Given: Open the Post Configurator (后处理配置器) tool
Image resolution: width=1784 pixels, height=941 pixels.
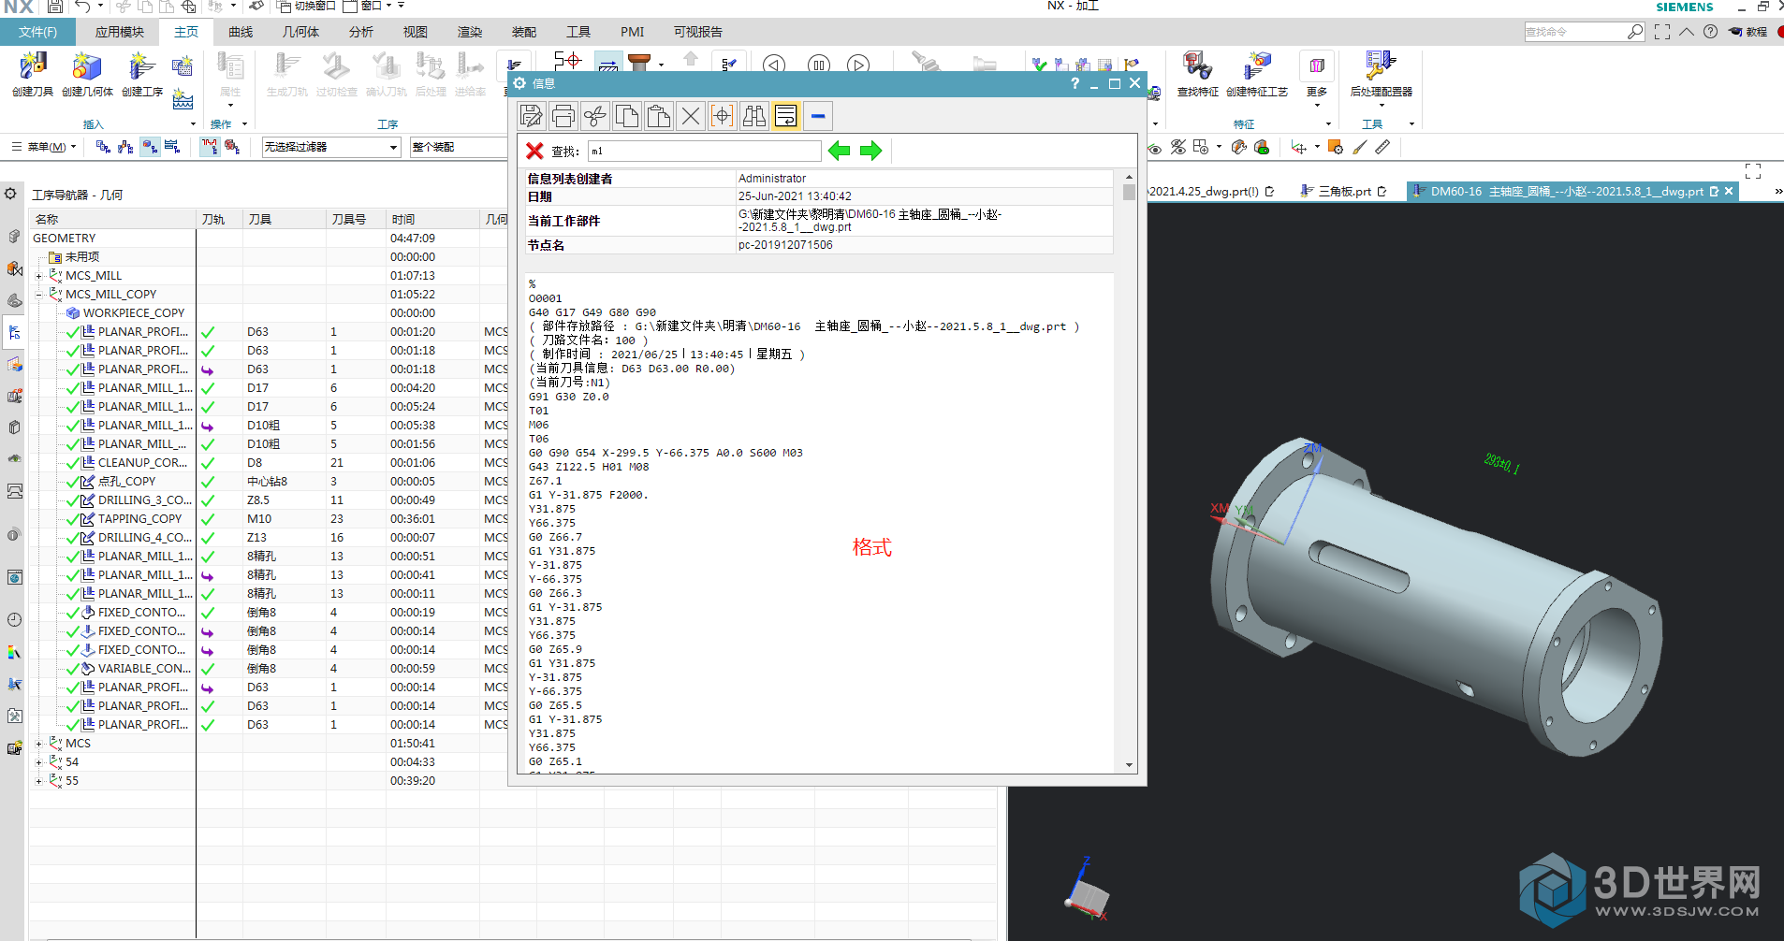Looking at the screenshot, I should pos(1381,66).
